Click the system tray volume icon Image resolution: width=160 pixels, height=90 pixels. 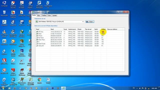[140, 88]
